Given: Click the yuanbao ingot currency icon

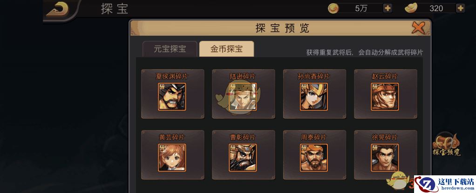Looking at the screenshot, I should point(411,8).
